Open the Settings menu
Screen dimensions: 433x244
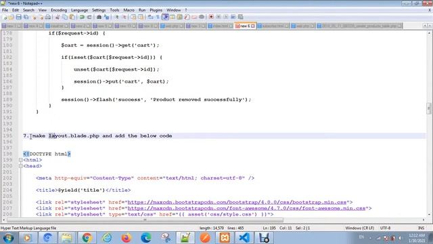(99, 10)
